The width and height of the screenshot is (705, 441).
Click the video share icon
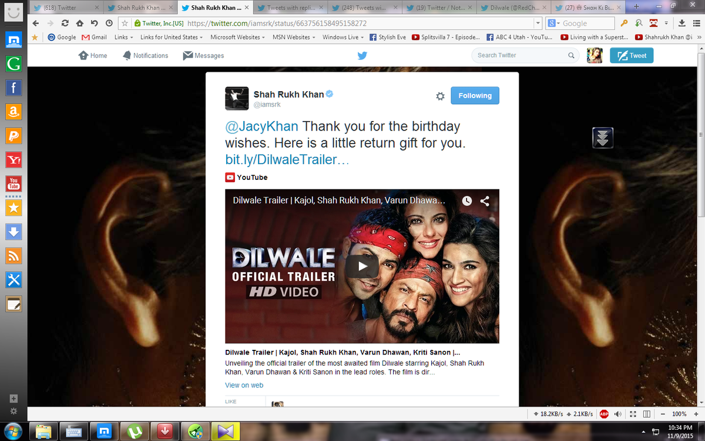[485, 201]
